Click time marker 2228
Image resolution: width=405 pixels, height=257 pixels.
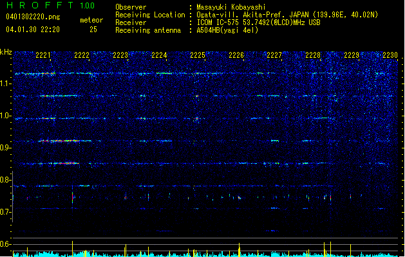pyautogui.click(x=313, y=55)
